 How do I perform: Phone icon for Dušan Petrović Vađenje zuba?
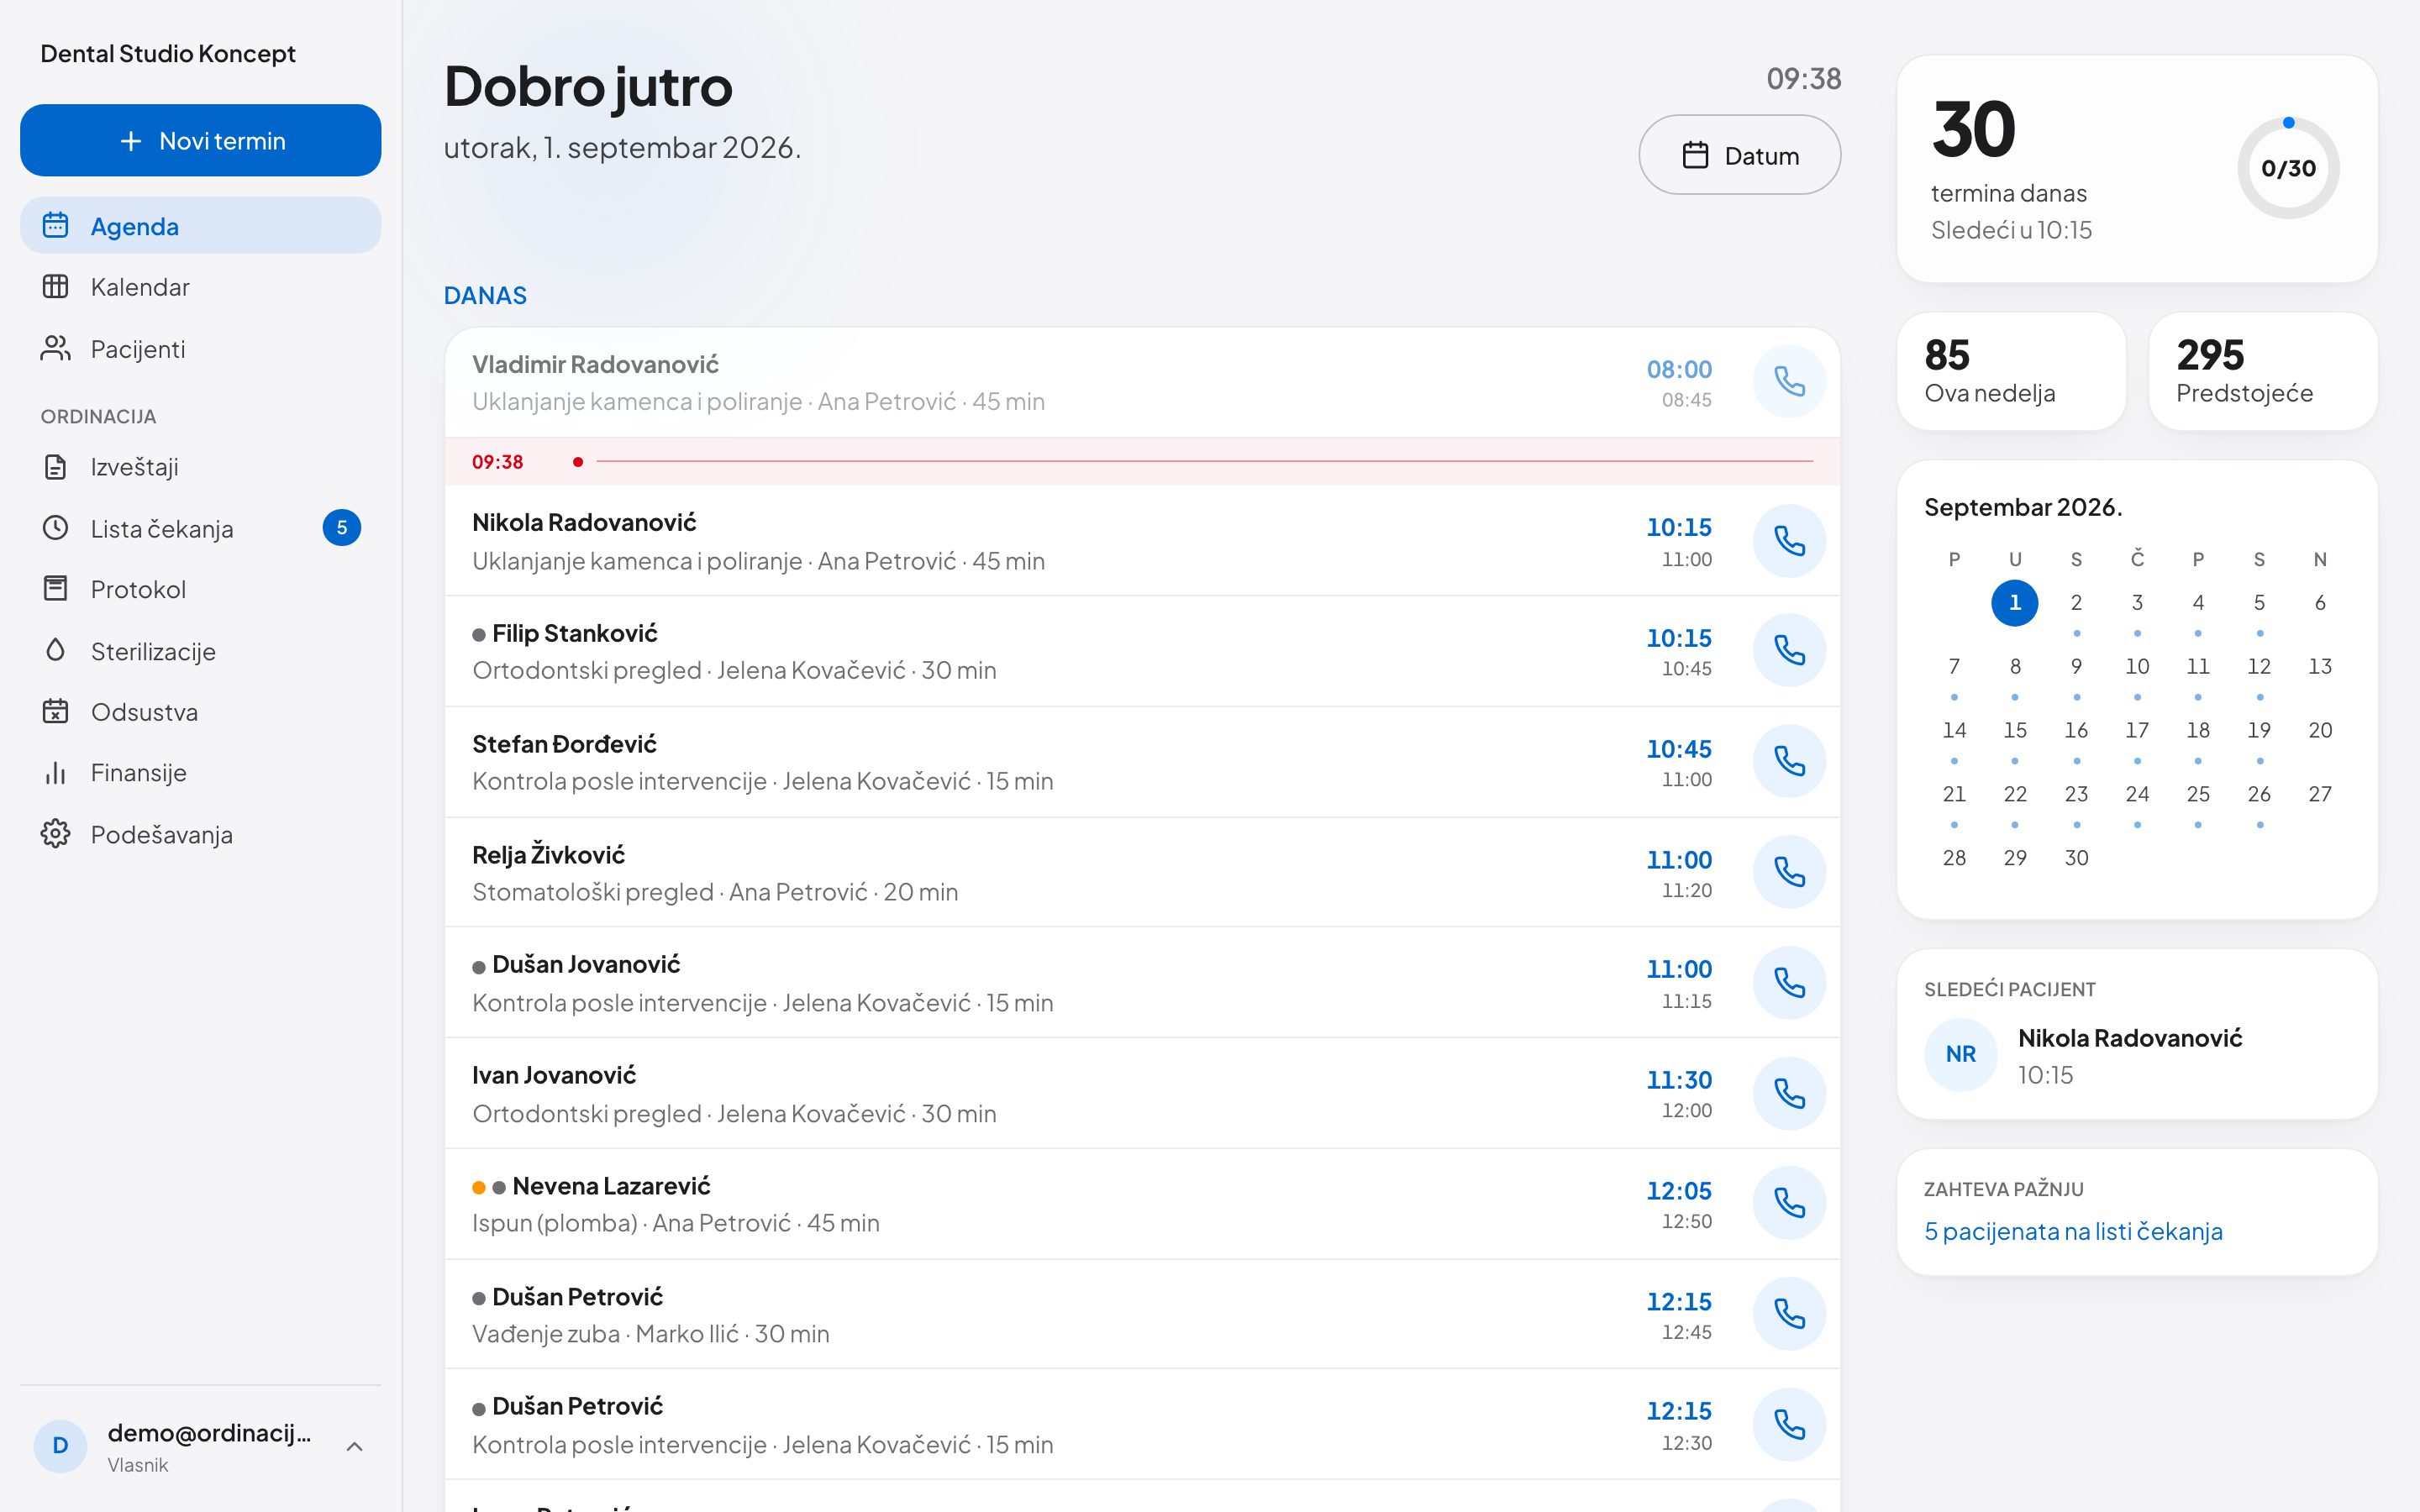tap(1789, 1314)
